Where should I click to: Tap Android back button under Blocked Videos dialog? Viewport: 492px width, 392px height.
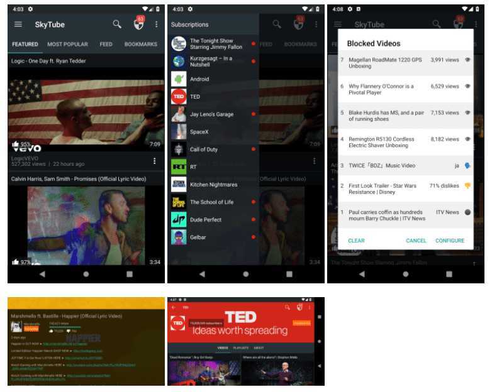[x=362, y=274]
